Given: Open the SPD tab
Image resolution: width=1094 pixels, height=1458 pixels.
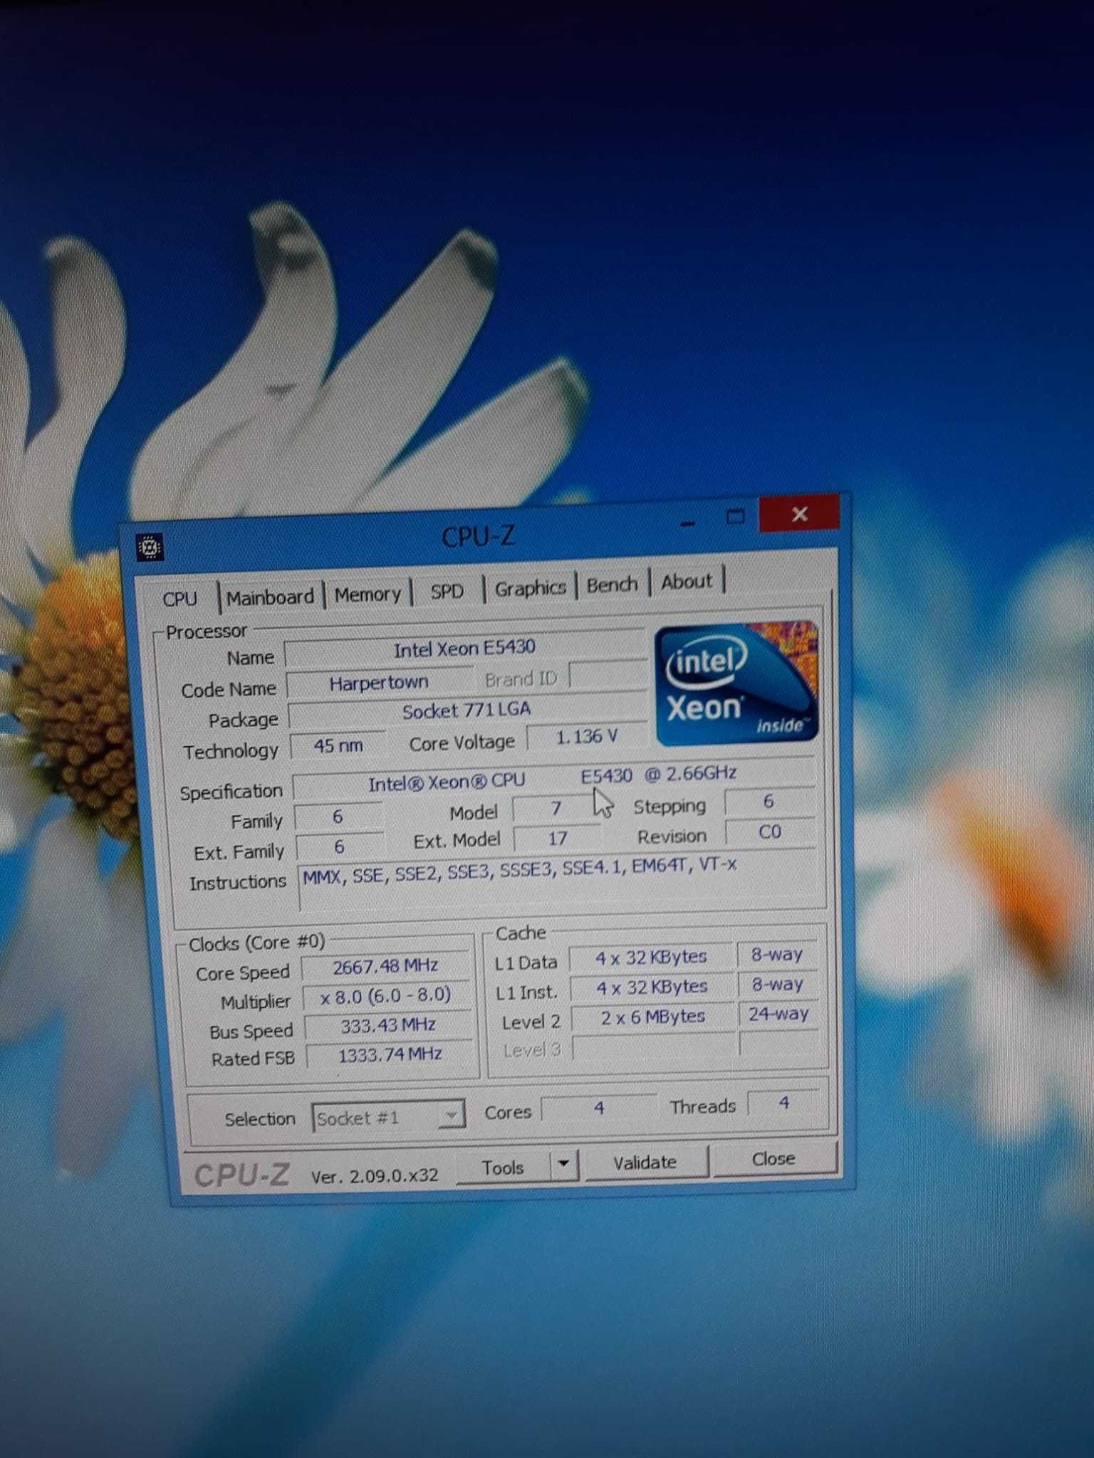Looking at the screenshot, I should point(447,591).
